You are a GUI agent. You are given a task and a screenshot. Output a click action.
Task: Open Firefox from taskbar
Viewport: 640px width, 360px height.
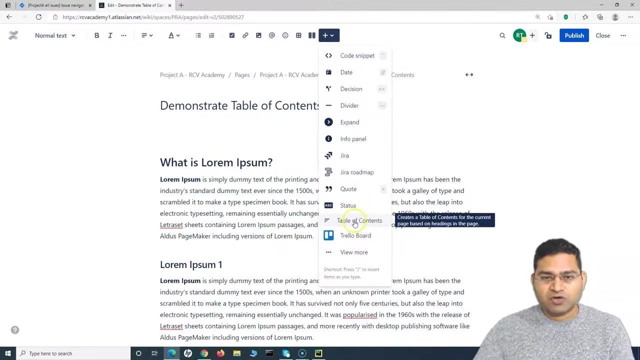(220, 353)
